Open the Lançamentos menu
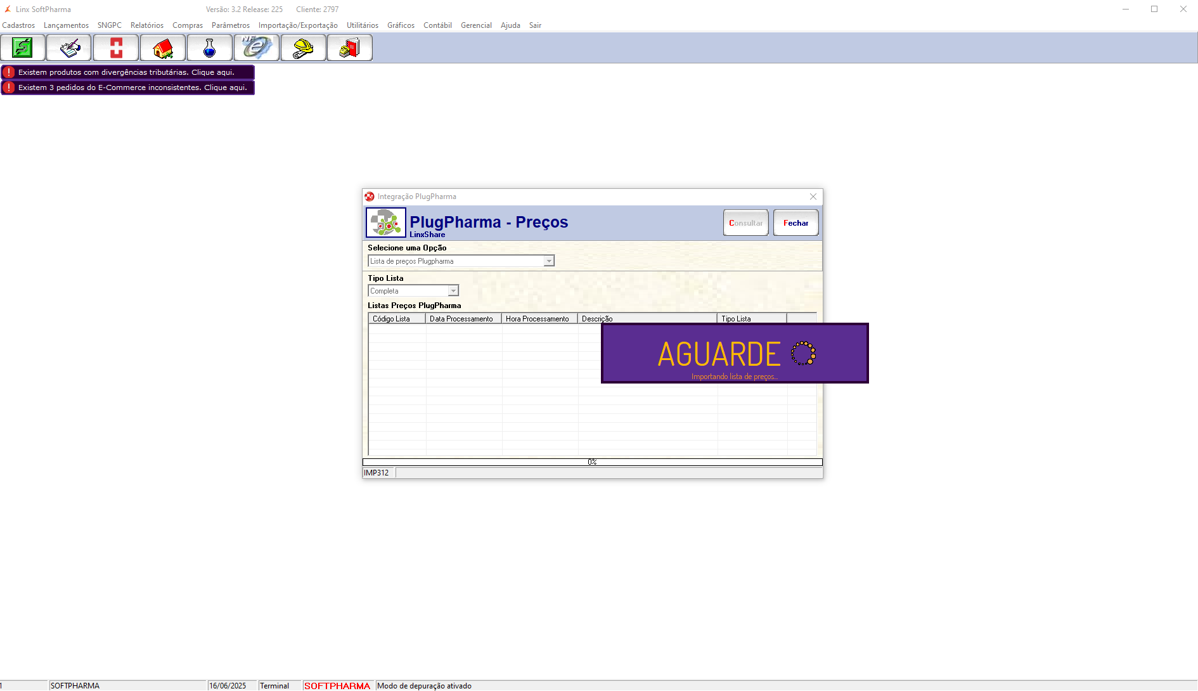The width and height of the screenshot is (1198, 691). pyautogui.click(x=66, y=25)
